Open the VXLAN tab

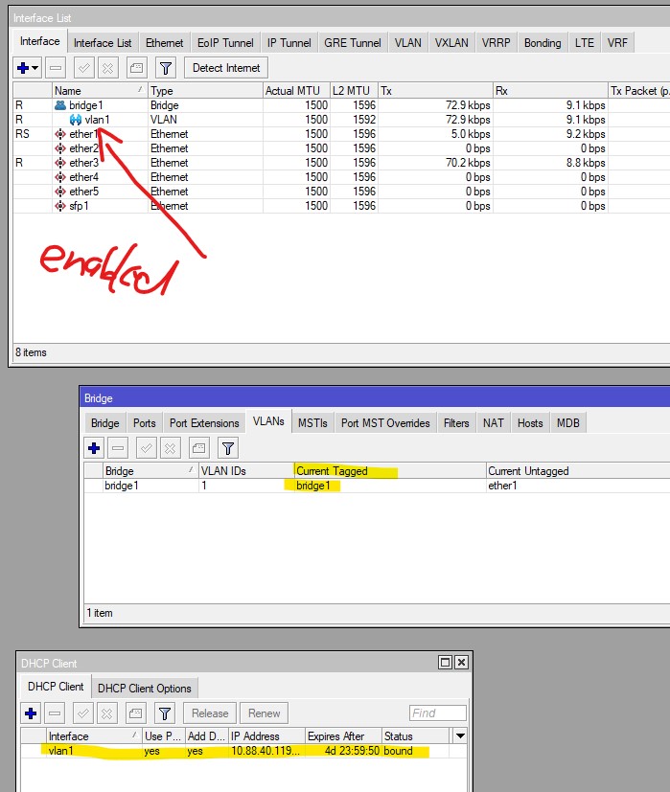point(451,43)
